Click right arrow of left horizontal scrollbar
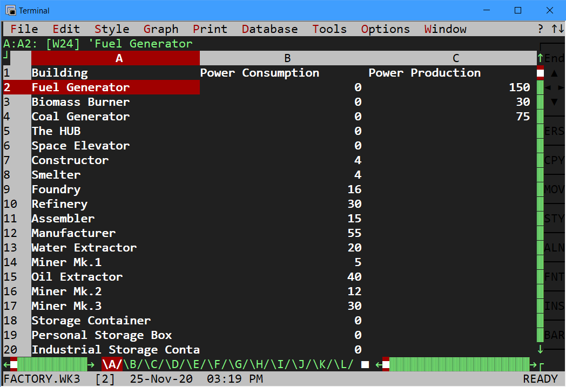Viewport: 566px width, 387px height. click(91, 365)
